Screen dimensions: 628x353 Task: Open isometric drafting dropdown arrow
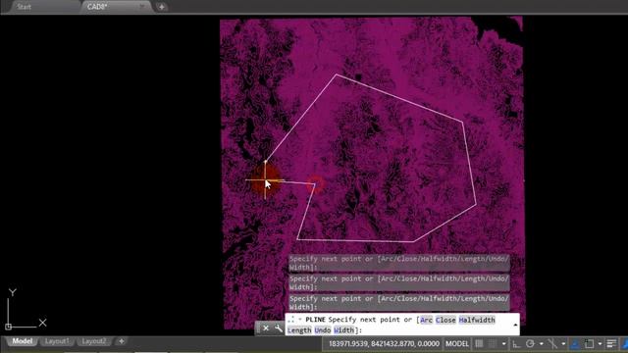[563, 344]
